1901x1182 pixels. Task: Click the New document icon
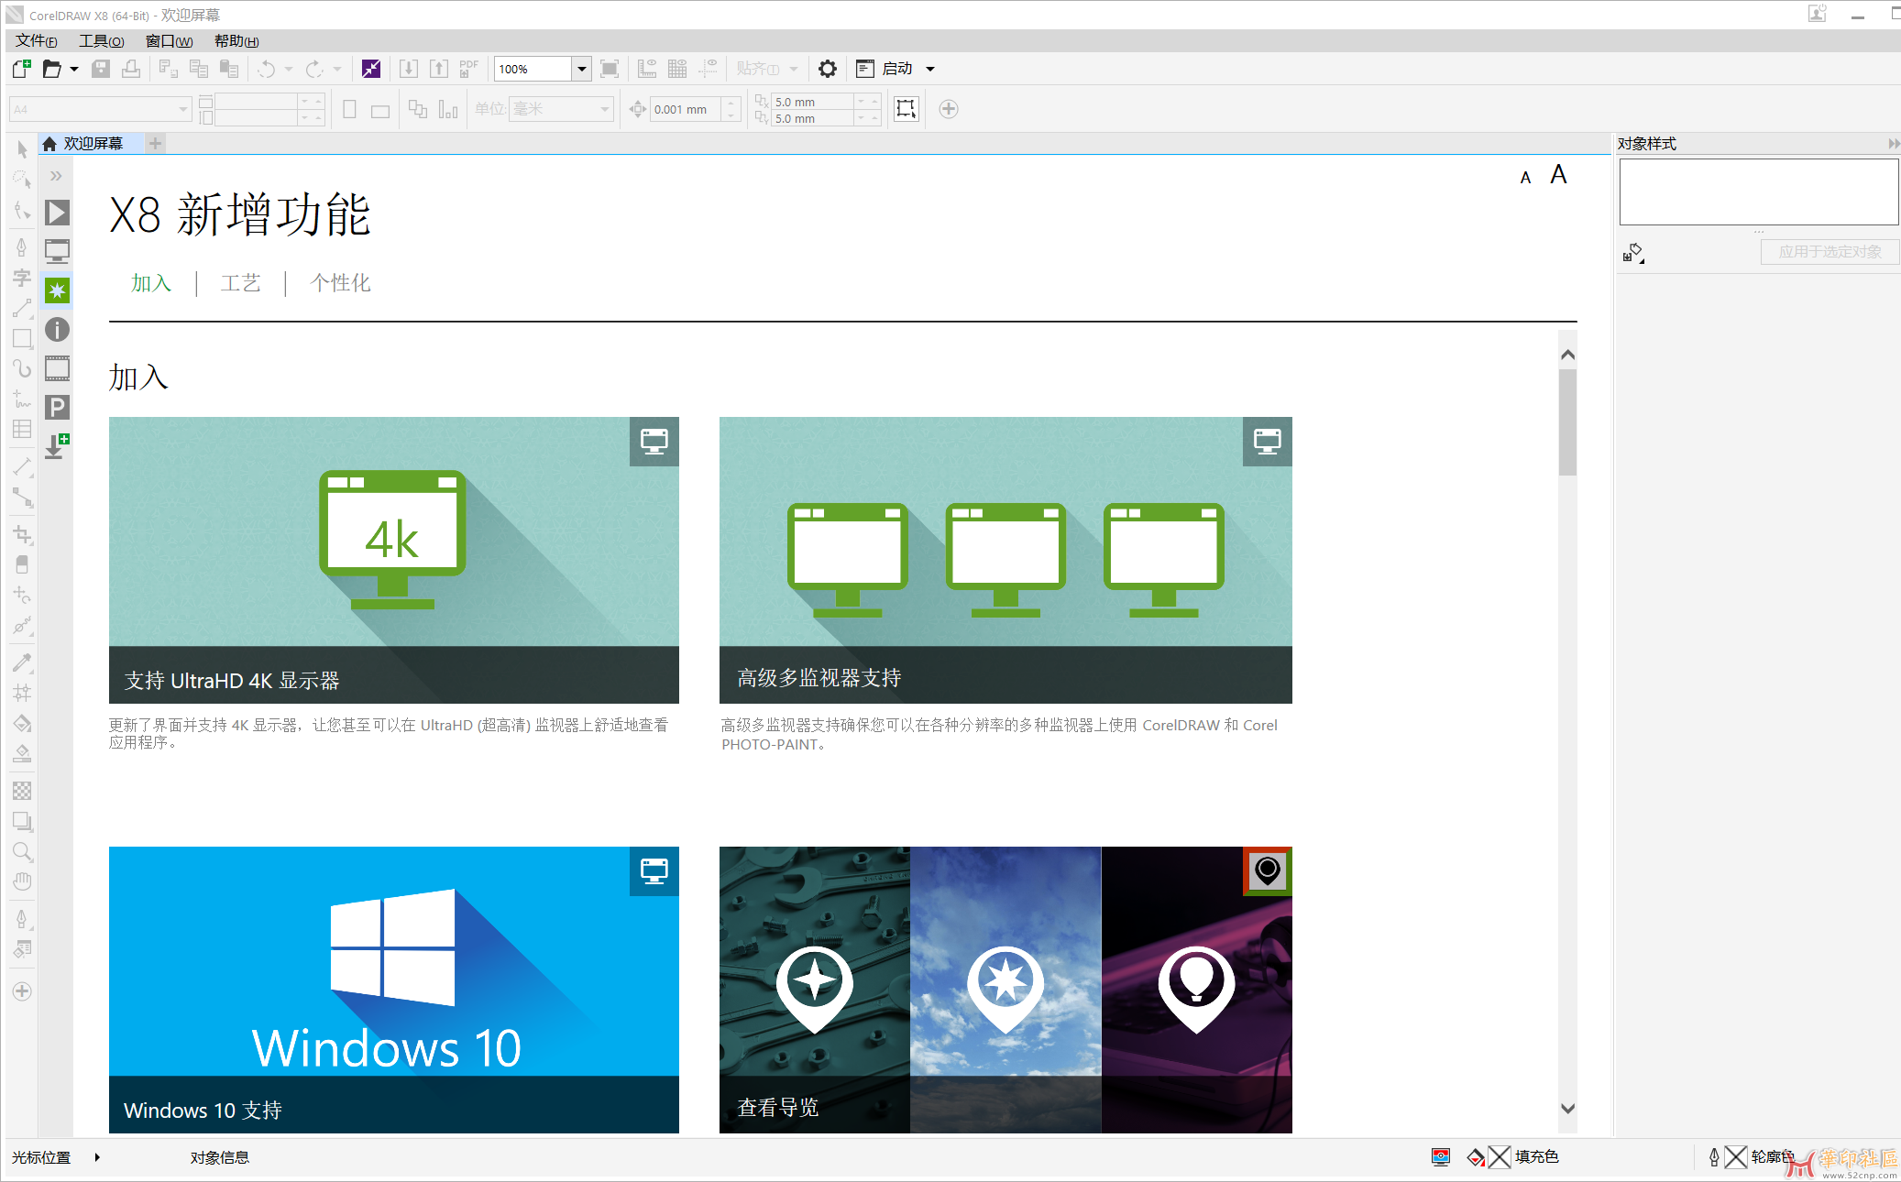22,69
